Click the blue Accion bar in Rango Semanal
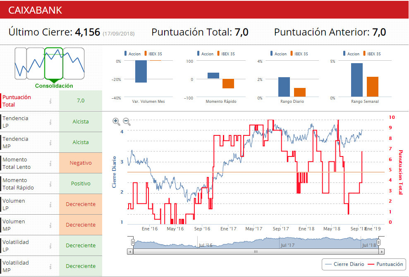 (x=357, y=80)
